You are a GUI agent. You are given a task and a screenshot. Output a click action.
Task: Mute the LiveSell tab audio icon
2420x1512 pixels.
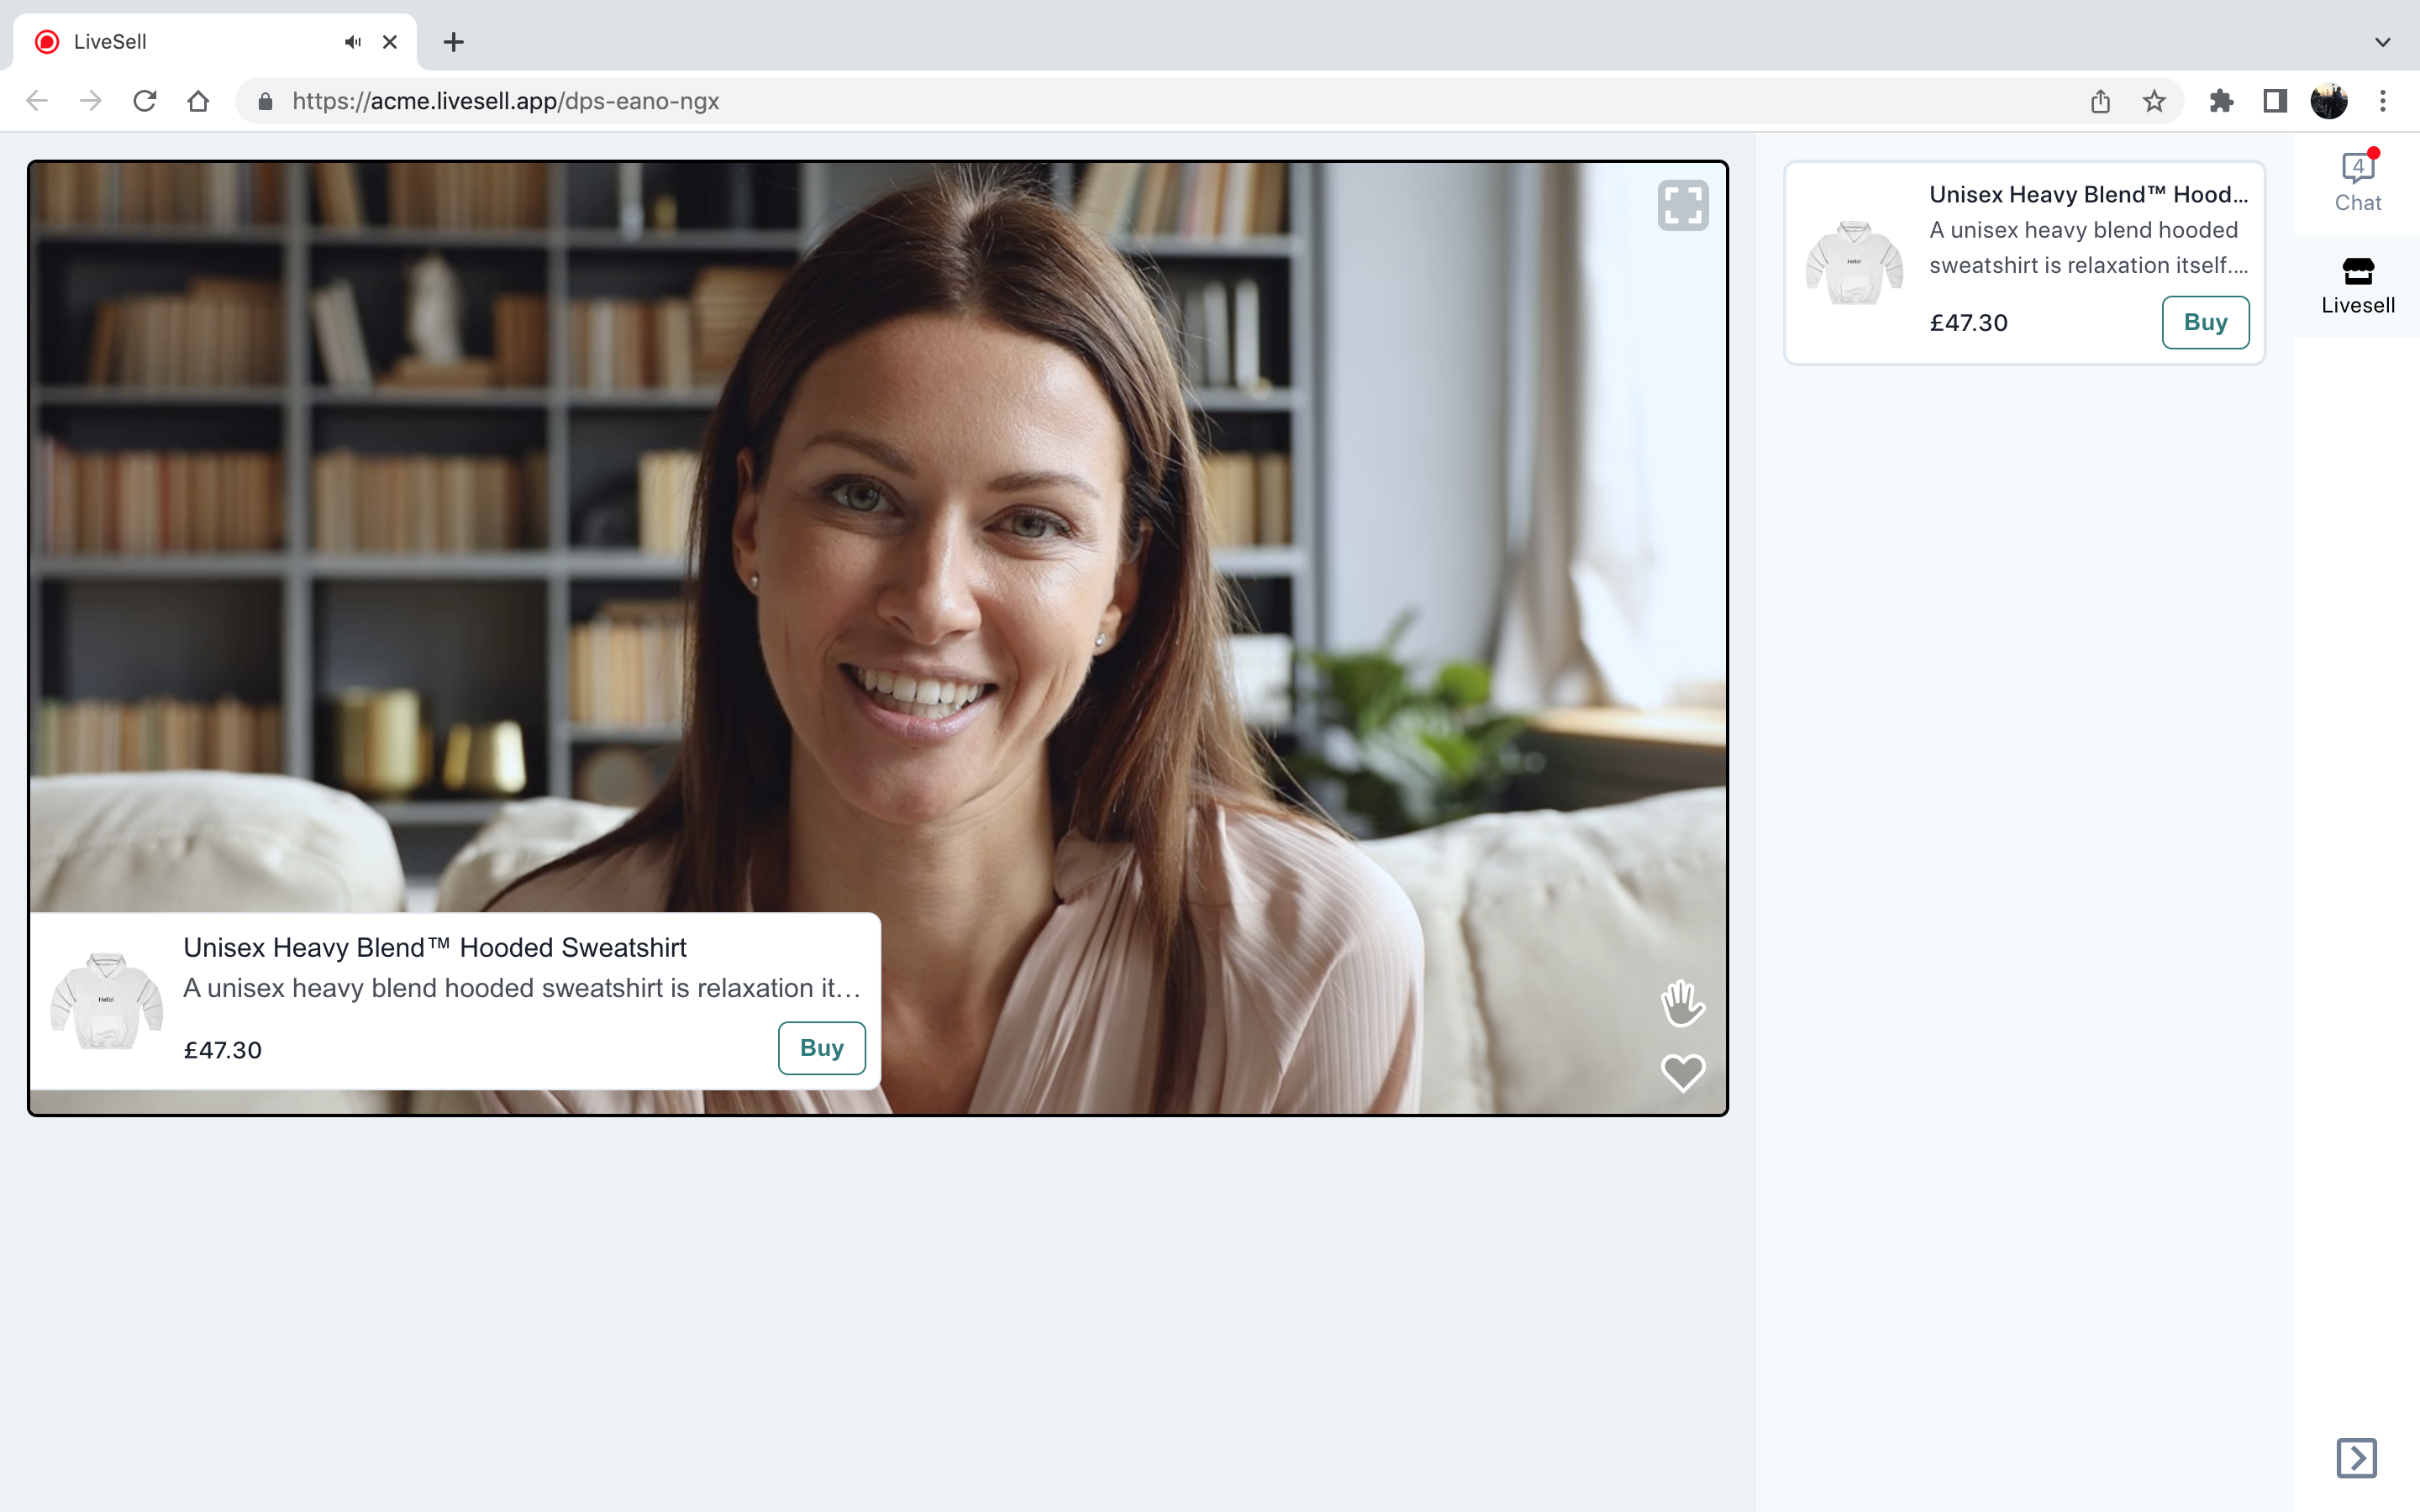(352, 42)
